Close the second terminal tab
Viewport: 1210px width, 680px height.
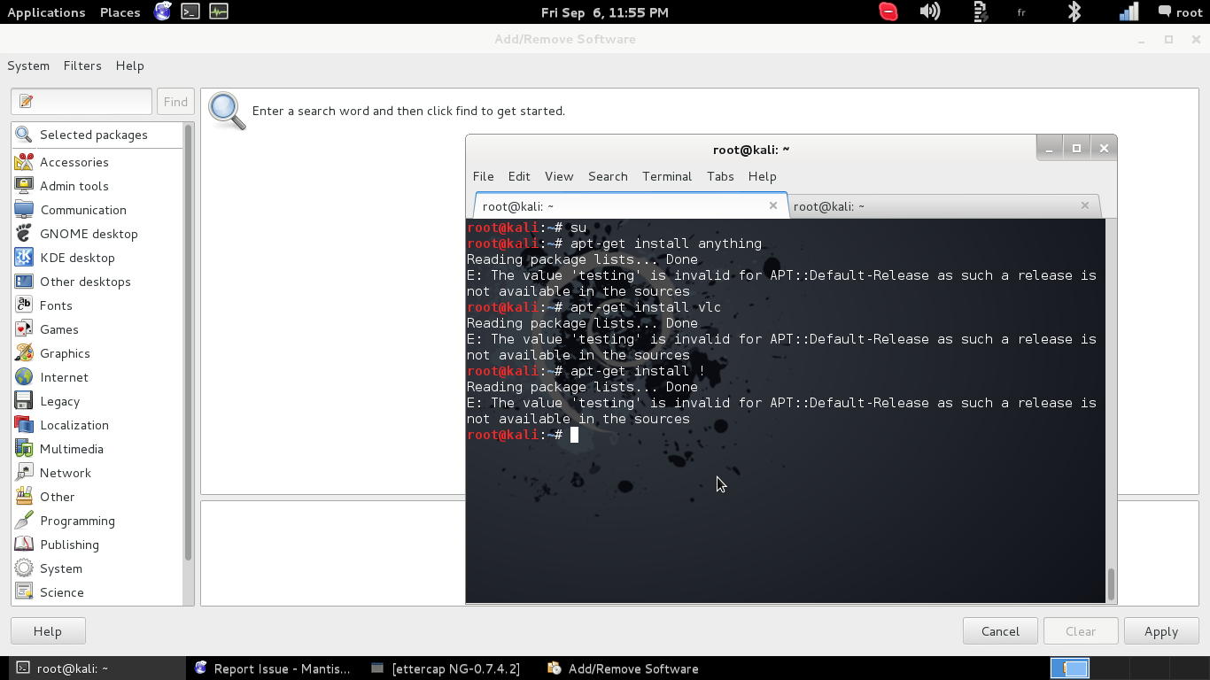coord(1085,205)
